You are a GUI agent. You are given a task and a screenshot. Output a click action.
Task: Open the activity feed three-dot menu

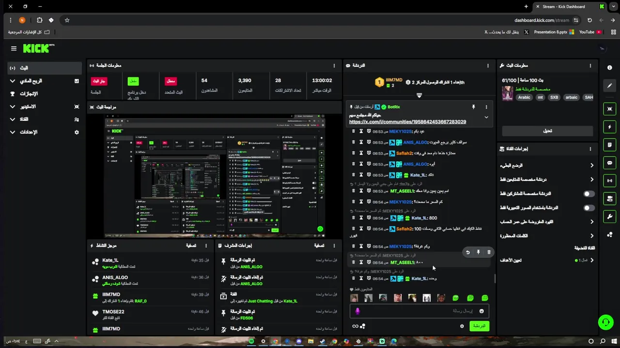click(x=206, y=246)
